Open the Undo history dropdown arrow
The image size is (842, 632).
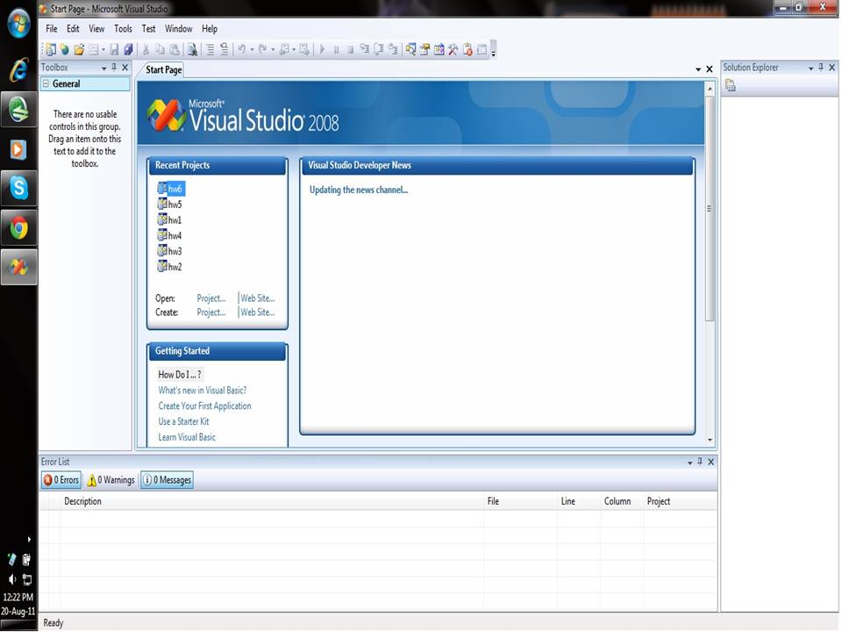coord(252,49)
